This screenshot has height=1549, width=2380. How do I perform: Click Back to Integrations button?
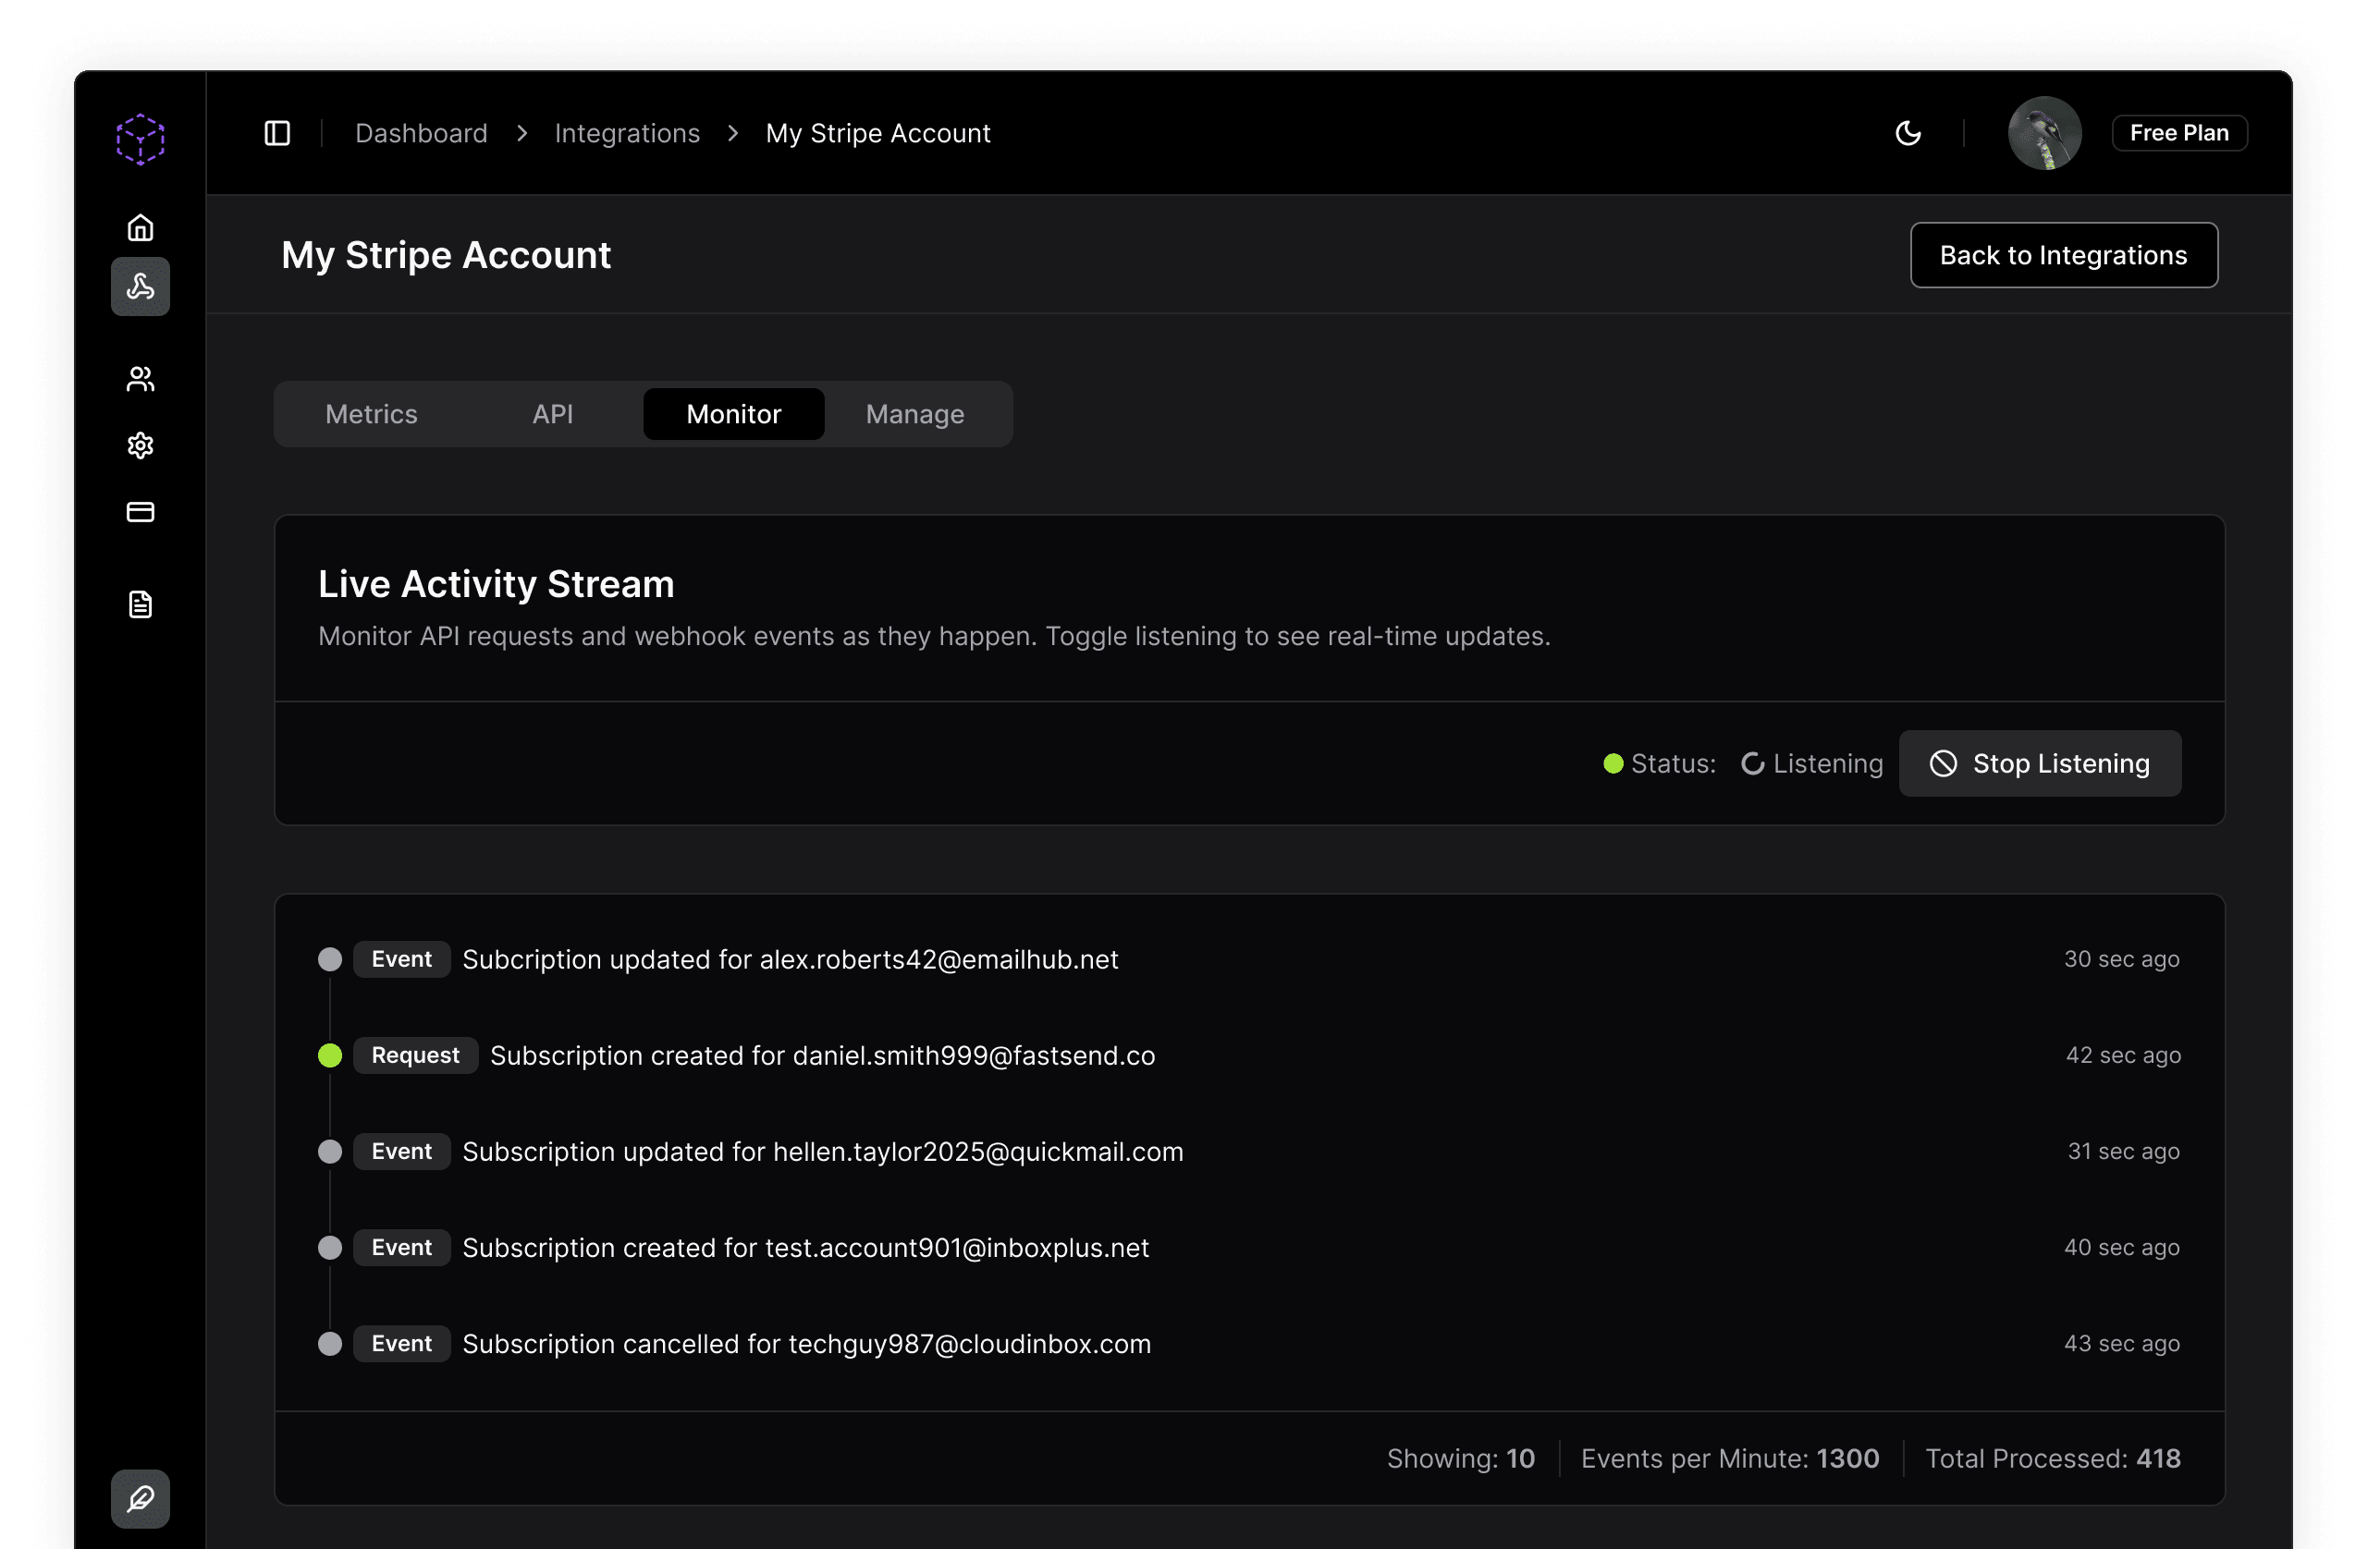coord(2064,255)
